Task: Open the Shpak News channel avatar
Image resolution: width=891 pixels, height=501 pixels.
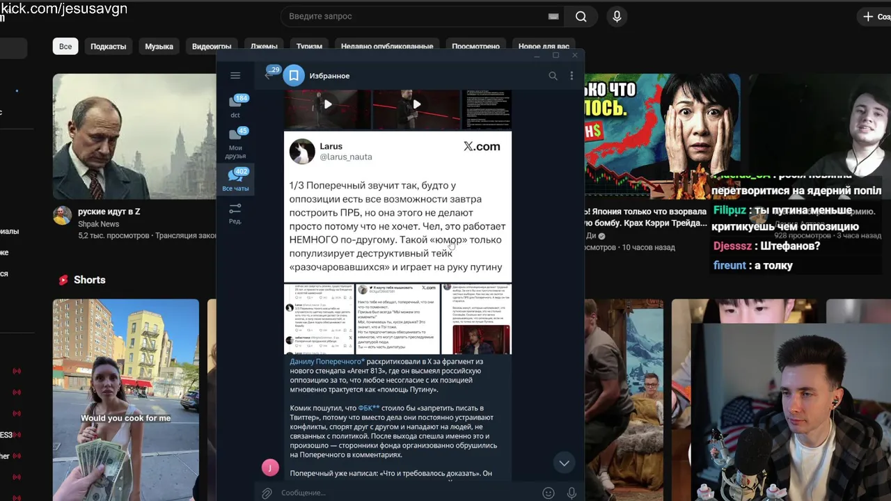Action: coord(62,215)
